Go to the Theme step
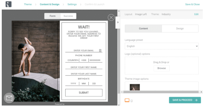Screen dimensions: 203x107 coord(28,4)
